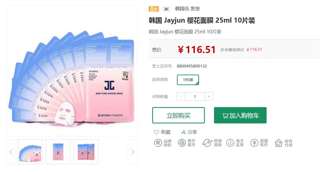Click the heart icon for 收藏
The image size is (326, 172).
(x=156, y=132)
